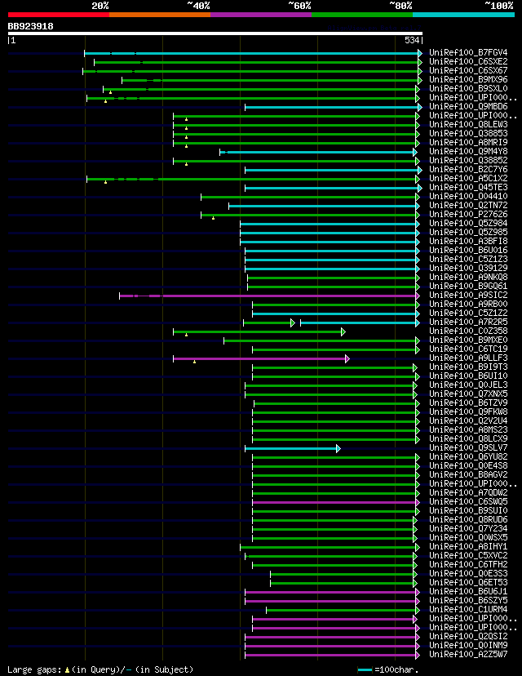The width and height of the screenshot is (522, 676).
Task: Click the purple ~60% identity legend segment
Action: point(261,15)
